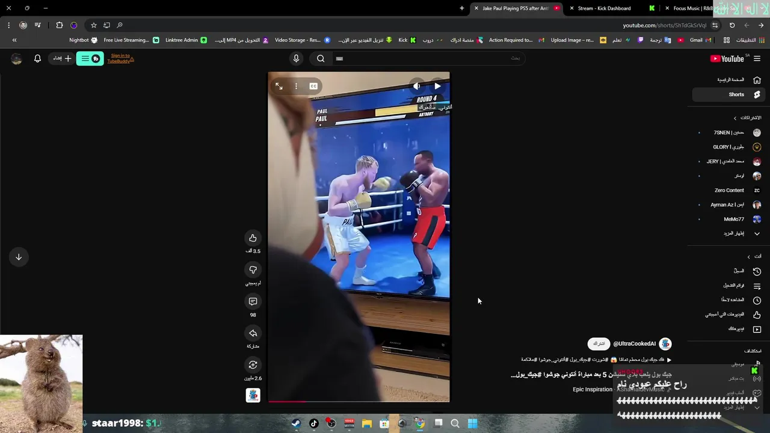The image size is (770, 433).
Task: Enter fullscreen for the Short player
Action: point(279,86)
